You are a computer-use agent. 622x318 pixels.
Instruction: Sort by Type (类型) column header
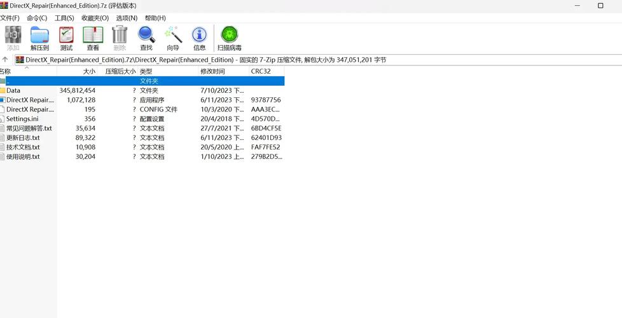coord(168,71)
